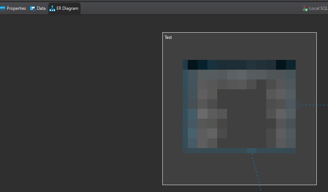Click the Properties tab icon
This screenshot has height=192, width=328.
[3, 8]
